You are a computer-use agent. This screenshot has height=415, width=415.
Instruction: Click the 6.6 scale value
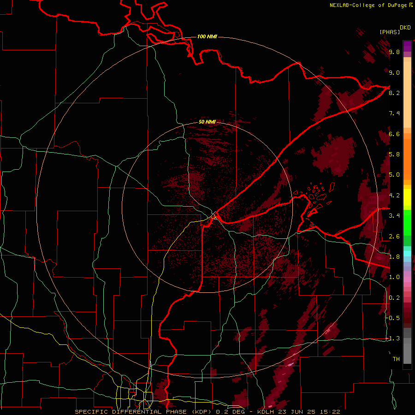point(394,134)
